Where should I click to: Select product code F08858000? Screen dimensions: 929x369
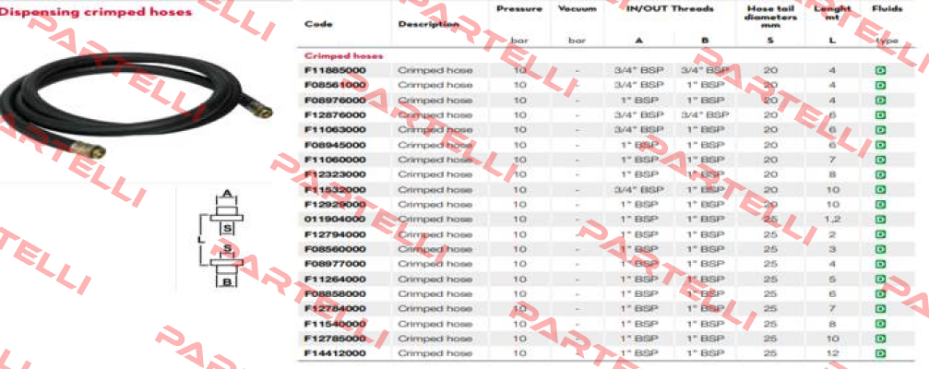point(335,293)
